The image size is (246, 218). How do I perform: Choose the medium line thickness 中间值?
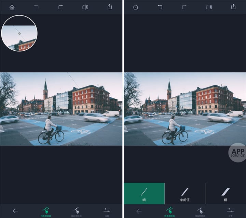click(x=185, y=194)
